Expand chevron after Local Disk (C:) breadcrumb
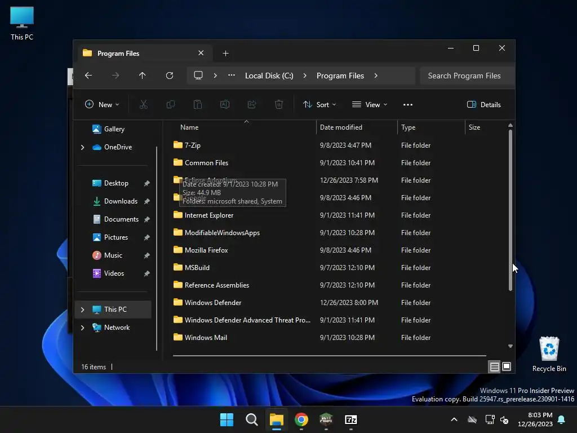The image size is (577, 433). (305, 76)
